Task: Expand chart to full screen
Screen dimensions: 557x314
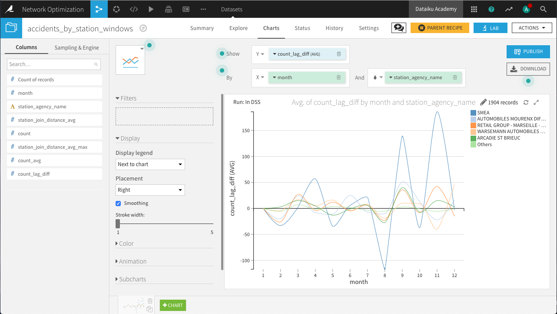Action: (536, 103)
